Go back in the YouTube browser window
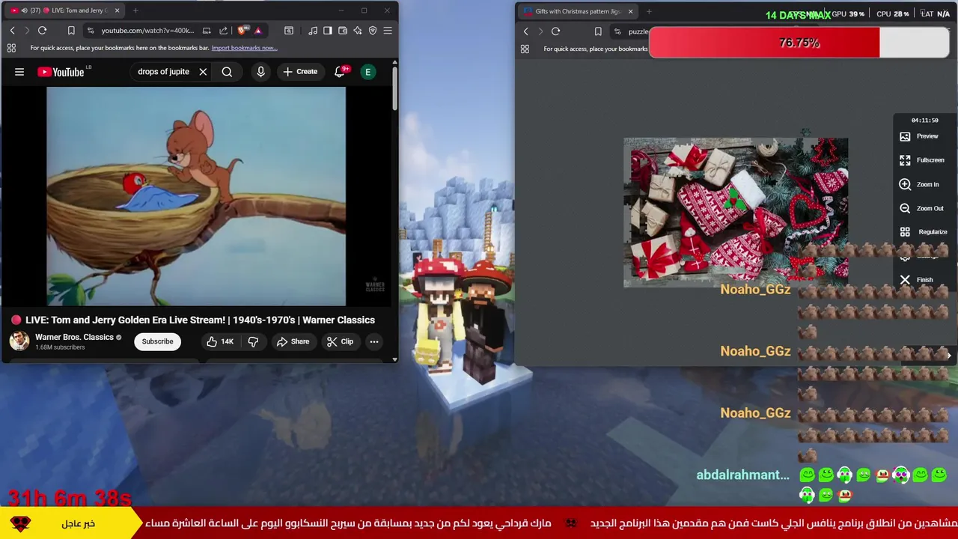The width and height of the screenshot is (958, 539). [x=12, y=31]
